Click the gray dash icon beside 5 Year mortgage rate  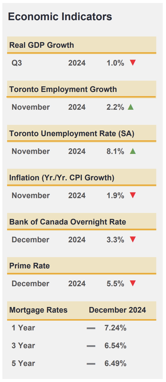pyautogui.click(x=91, y=364)
